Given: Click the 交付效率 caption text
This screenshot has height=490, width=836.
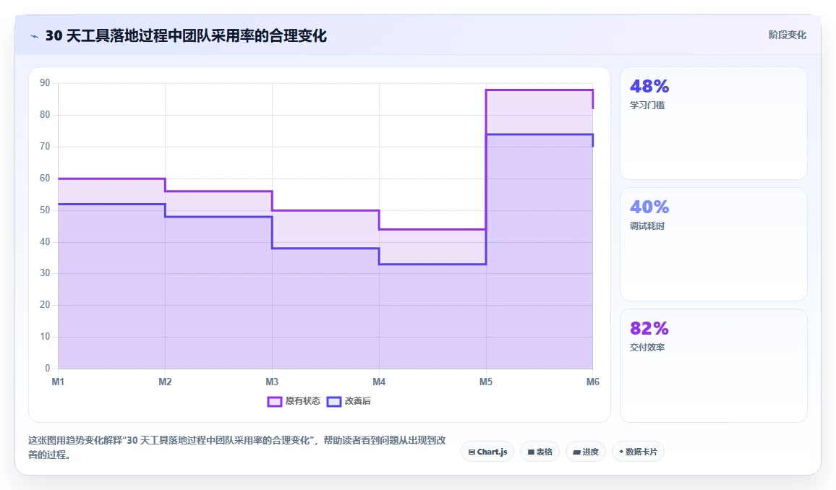Looking at the screenshot, I should coord(647,348).
